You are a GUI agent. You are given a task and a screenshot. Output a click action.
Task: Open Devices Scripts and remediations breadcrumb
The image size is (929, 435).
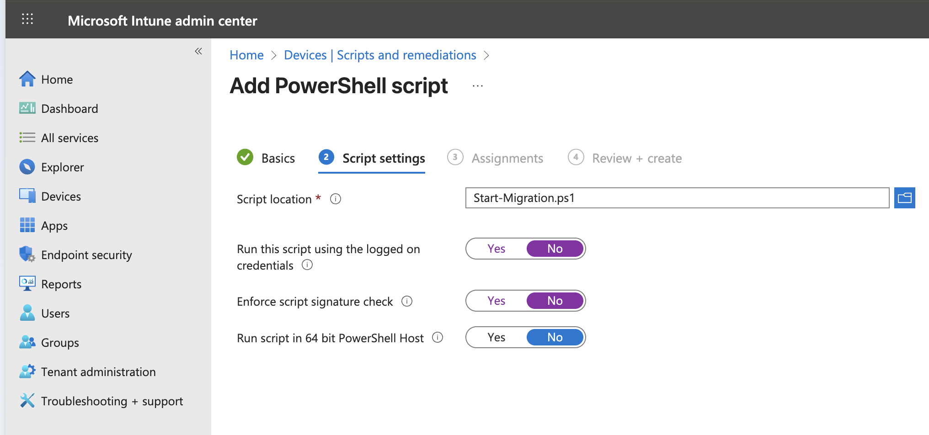click(x=380, y=55)
